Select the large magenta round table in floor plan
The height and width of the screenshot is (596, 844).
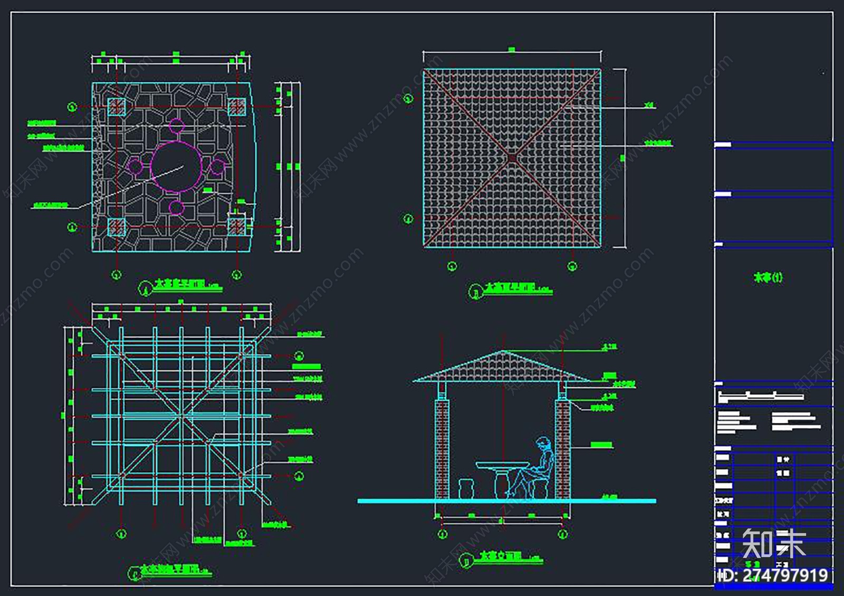(x=176, y=167)
